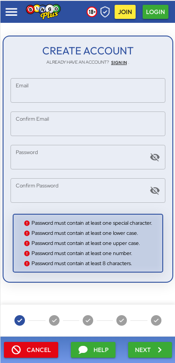Click the Bingo Plus logo
Screen dimensions: 175x363
click(43, 11)
